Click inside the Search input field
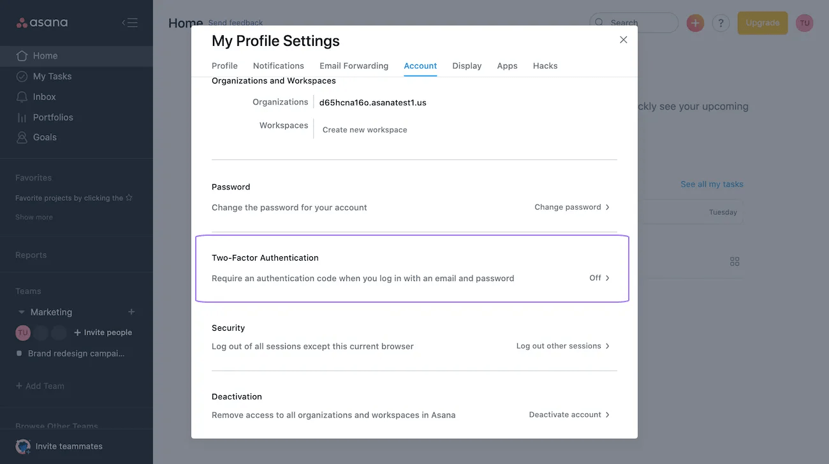 point(638,22)
